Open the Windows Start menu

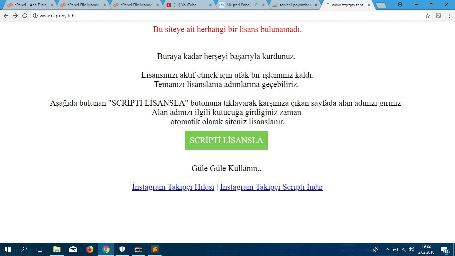pyautogui.click(x=8, y=249)
